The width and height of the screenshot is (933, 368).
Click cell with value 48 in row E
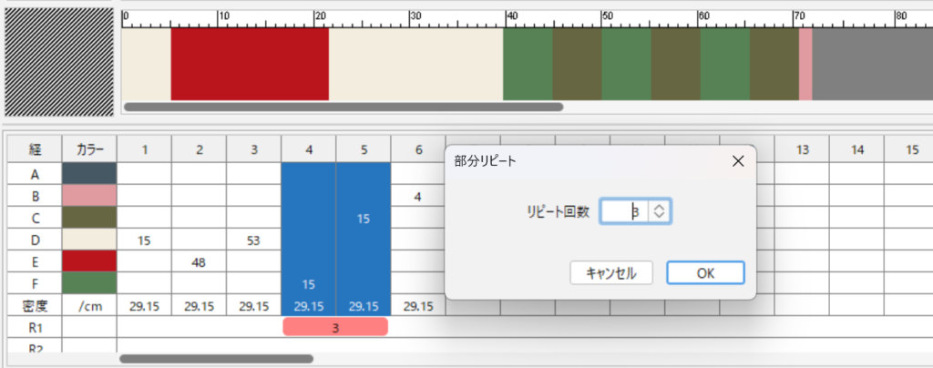click(199, 262)
